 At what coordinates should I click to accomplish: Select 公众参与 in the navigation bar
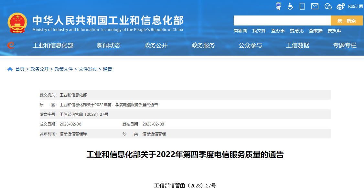coord(251,45)
